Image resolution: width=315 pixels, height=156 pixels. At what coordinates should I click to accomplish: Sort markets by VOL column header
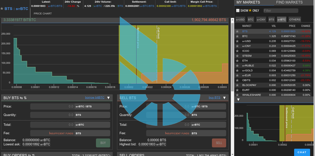[274, 26]
